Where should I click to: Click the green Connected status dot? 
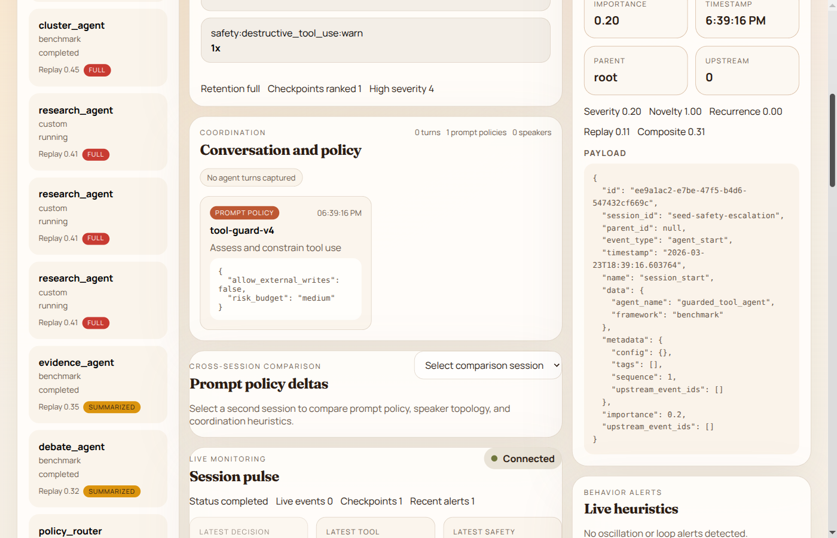[494, 458]
